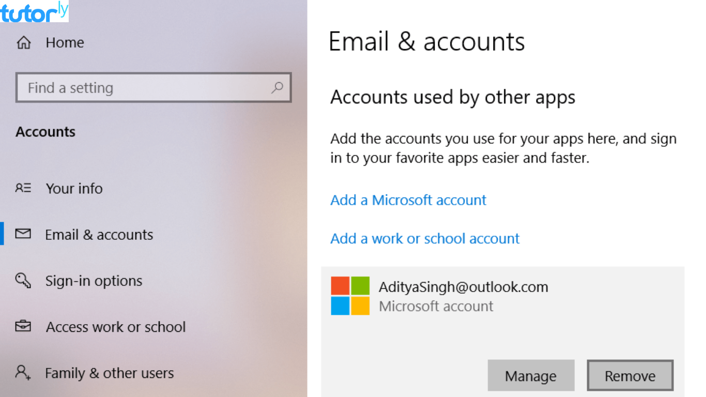
Task: Click the Sign-in options key icon
Action: point(23,281)
